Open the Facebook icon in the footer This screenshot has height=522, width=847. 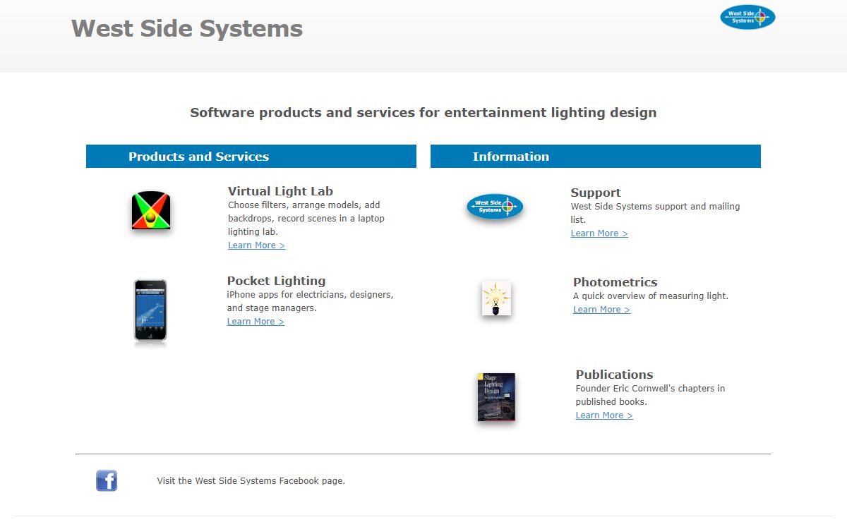(x=107, y=481)
